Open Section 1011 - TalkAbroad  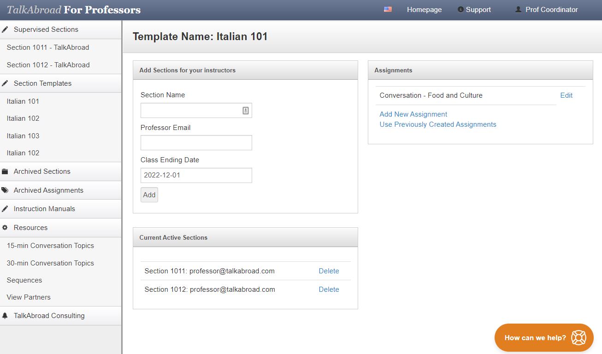pos(48,47)
